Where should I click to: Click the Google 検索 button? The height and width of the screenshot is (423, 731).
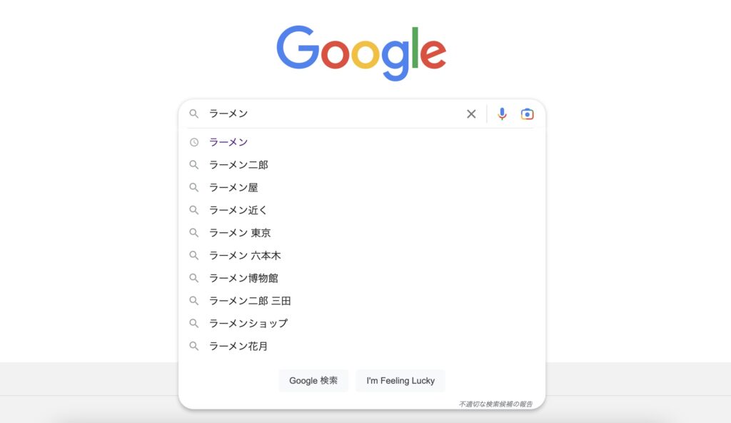(x=313, y=381)
